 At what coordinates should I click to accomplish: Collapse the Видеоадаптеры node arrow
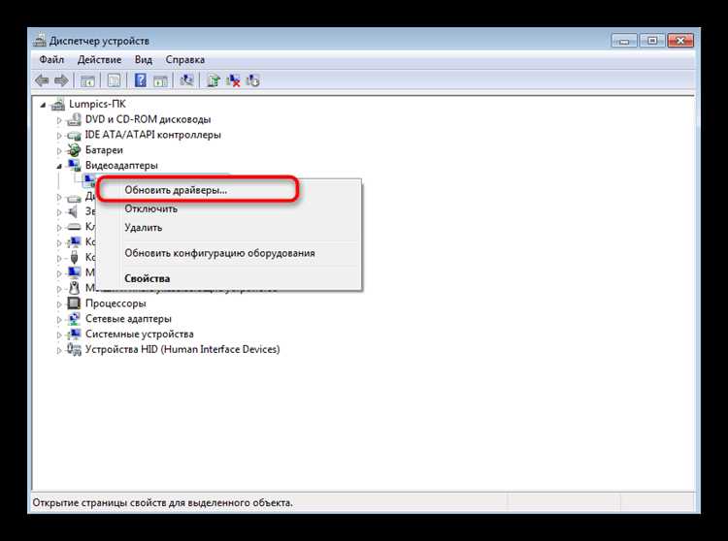(x=59, y=166)
